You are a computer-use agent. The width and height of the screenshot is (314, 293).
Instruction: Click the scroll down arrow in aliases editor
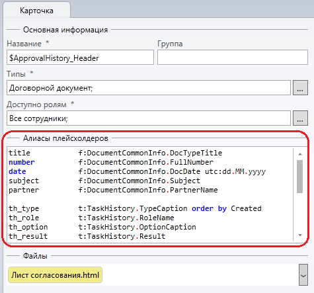[x=300, y=235]
